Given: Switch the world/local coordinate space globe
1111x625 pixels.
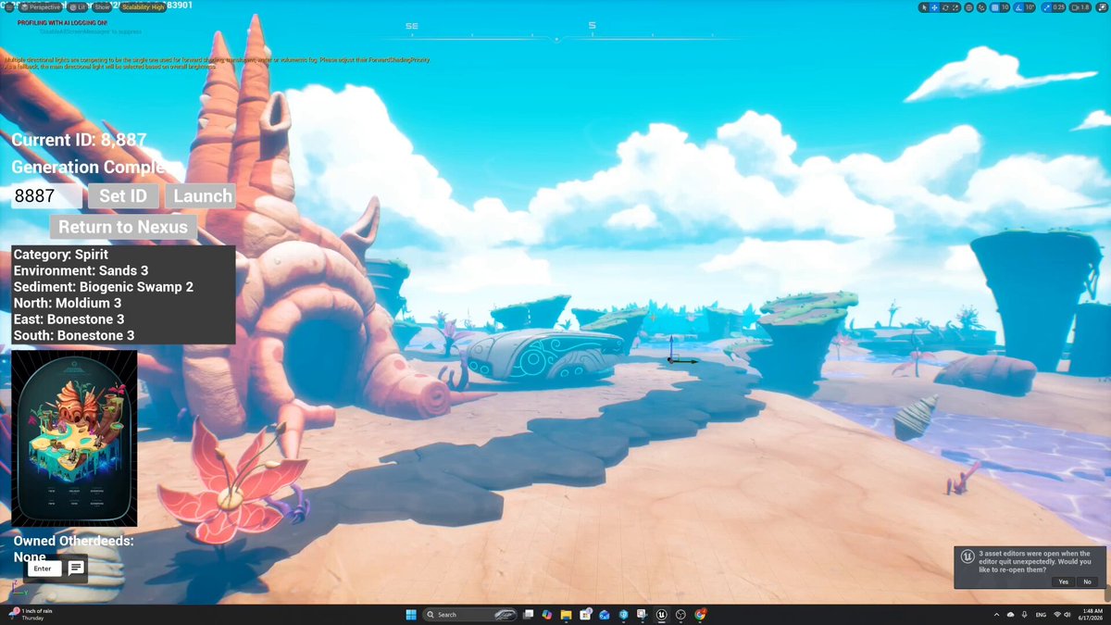Looking at the screenshot, I should pos(968,7).
